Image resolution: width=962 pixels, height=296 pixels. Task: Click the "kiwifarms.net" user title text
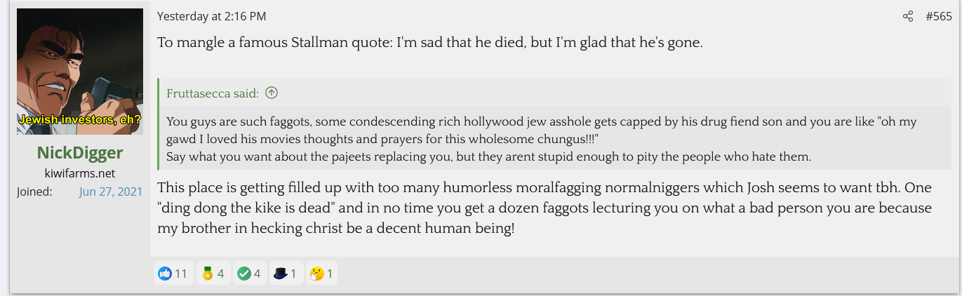(79, 173)
